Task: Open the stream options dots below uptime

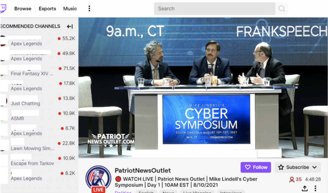Action: pyautogui.click(x=315, y=189)
